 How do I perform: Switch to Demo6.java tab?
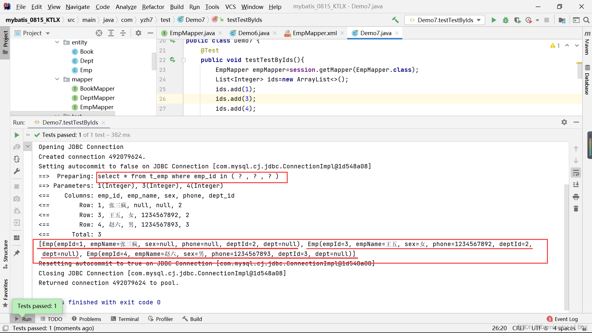click(x=254, y=33)
